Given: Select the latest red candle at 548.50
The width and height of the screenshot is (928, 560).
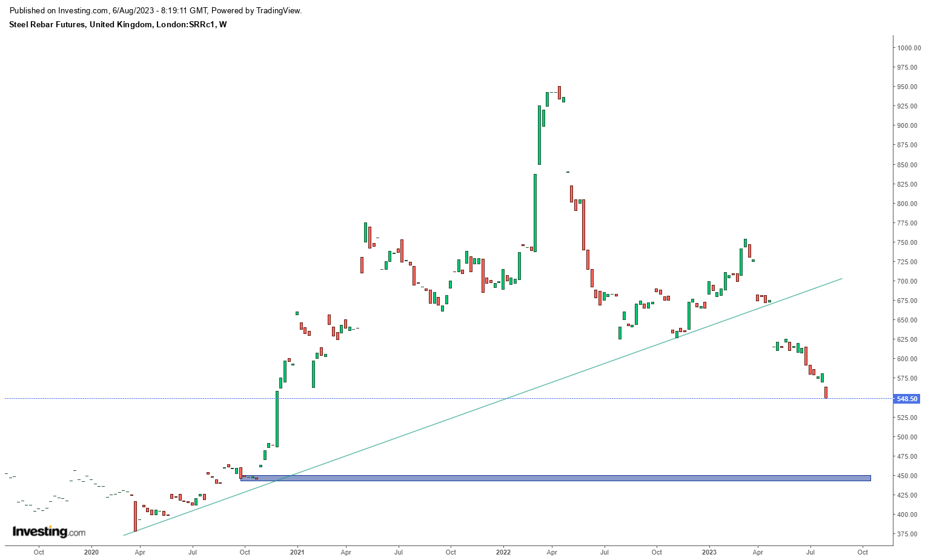Looking at the screenshot, I should coord(826,393).
